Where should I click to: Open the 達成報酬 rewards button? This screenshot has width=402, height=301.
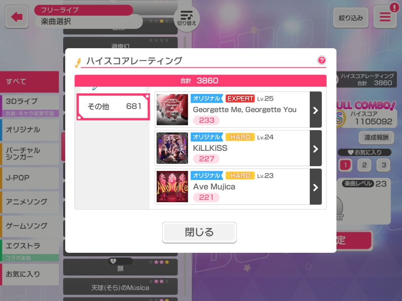(376, 138)
